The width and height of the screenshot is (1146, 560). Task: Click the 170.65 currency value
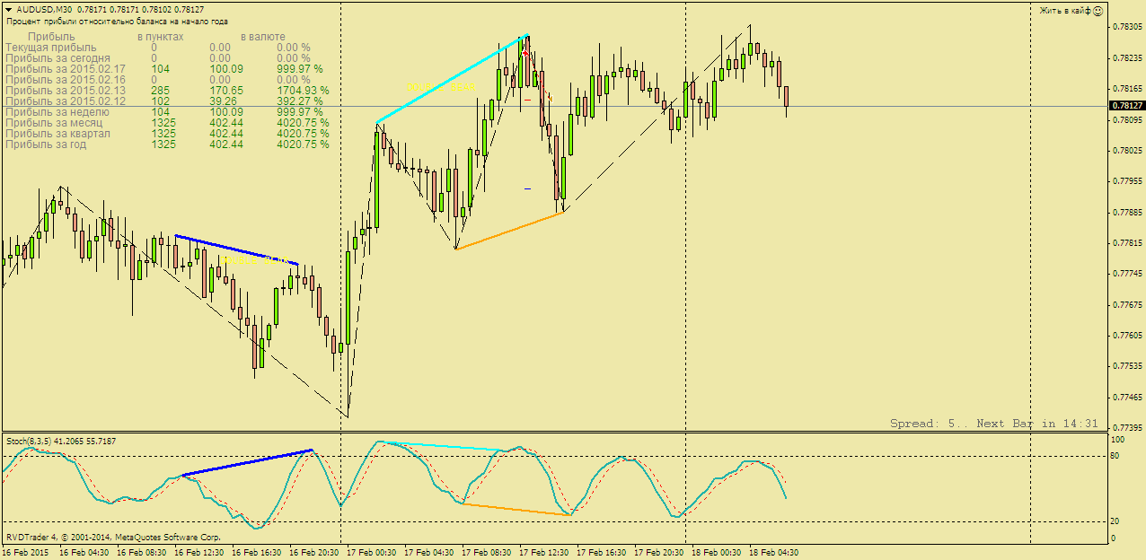pyautogui.click(x=226, y=90)
